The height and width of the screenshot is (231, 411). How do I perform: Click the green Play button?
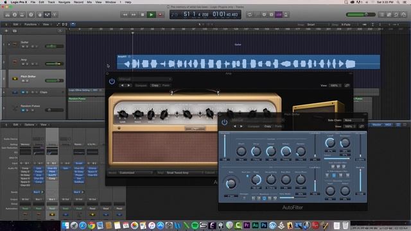coord(152,15)
